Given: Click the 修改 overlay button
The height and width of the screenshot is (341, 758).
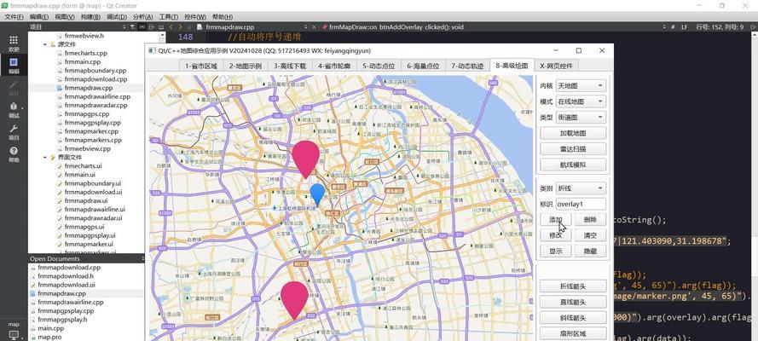Looking at the screenshot, I should 556,235.
